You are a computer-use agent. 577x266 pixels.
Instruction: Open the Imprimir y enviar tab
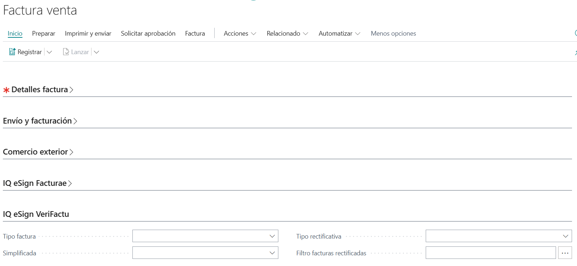pos(88,33)
